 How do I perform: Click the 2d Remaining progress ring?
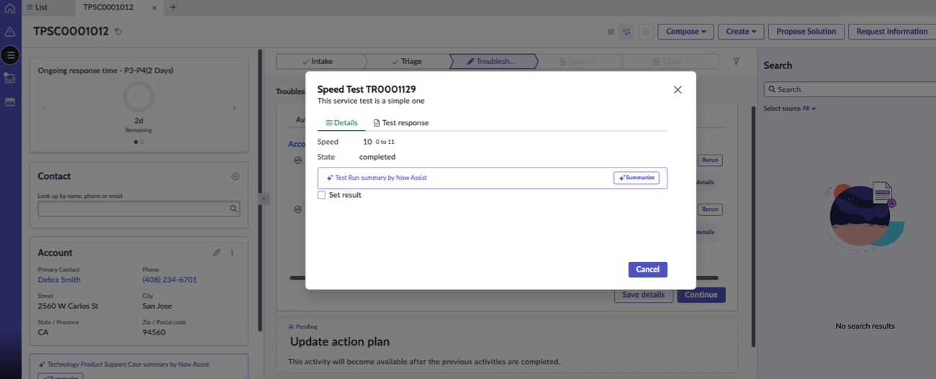tap(138, 97)
